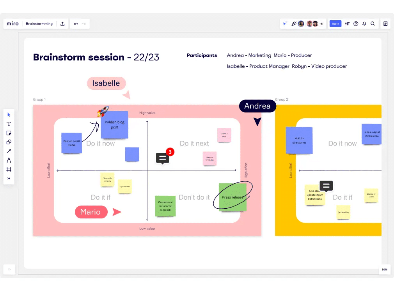Image resolution: width=394 pixels, height=291 pixels.
Task: Open the notifications bell
Action: pyautogui.click(x=364, y=24)
